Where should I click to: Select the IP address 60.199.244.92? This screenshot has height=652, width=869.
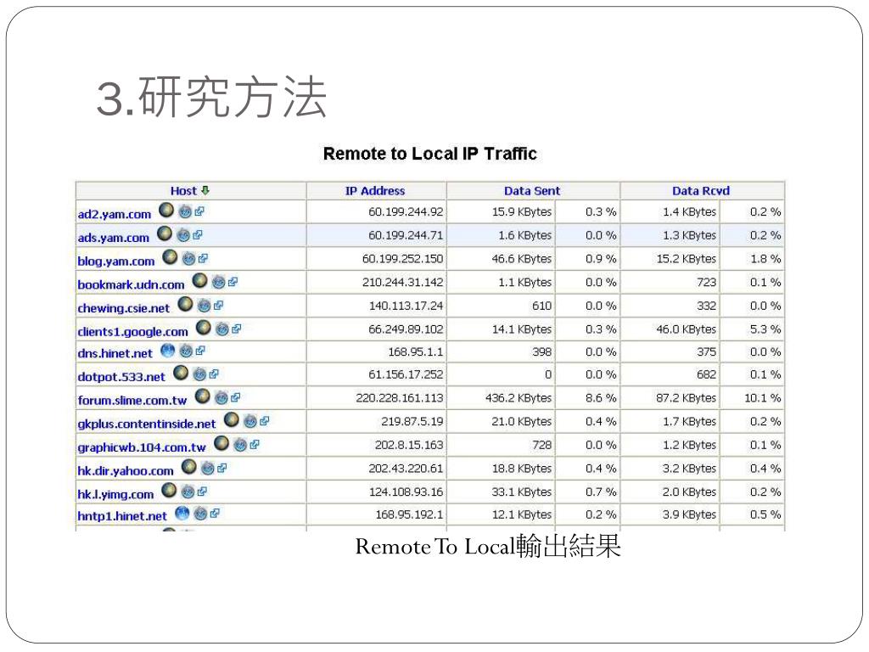pyautogui.click(x=406, y=211)
